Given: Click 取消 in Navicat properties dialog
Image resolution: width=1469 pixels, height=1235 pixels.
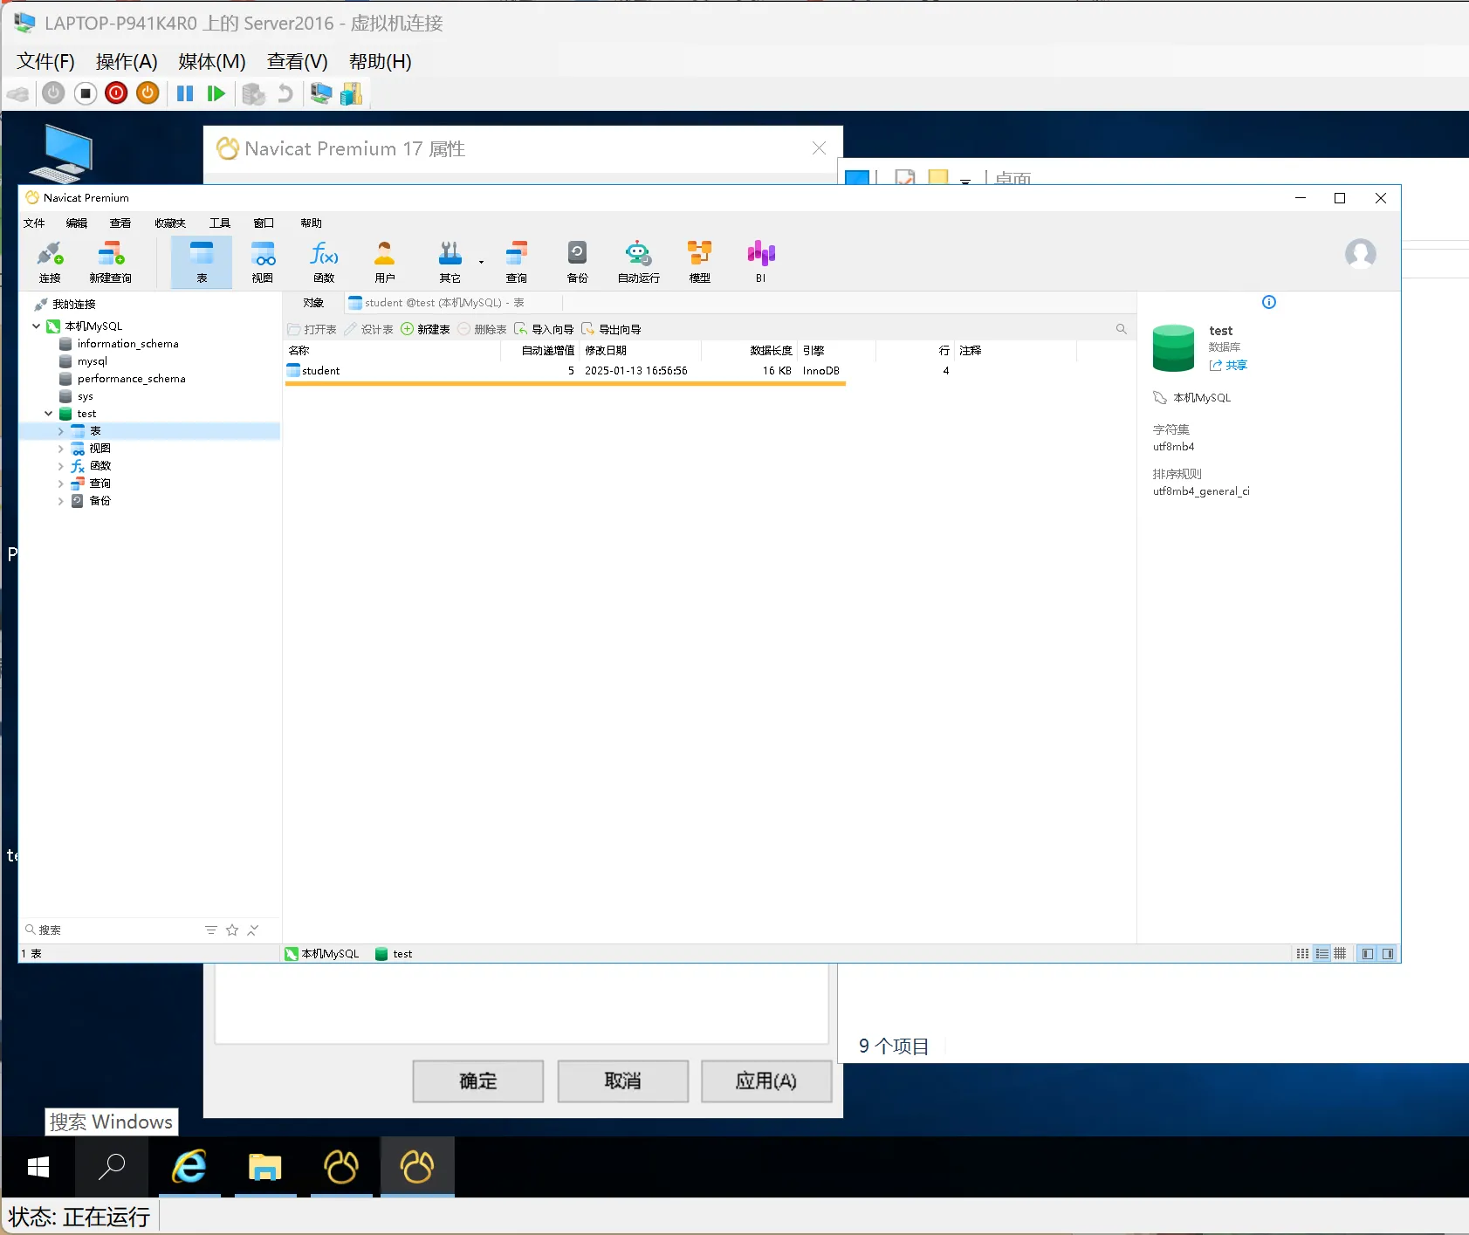Looking at the screenshot, I should click(x=623, y=1081).
